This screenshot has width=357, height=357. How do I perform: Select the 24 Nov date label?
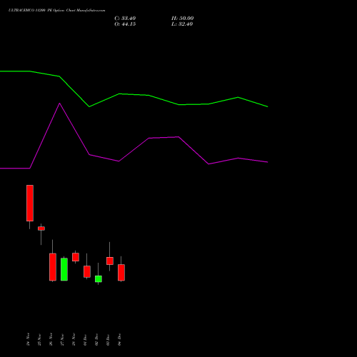coord(28,339)
